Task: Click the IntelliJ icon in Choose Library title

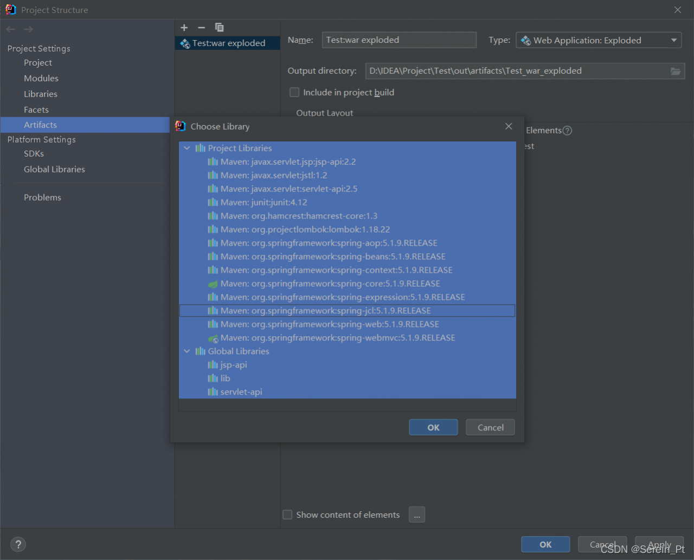Action: 181,126
